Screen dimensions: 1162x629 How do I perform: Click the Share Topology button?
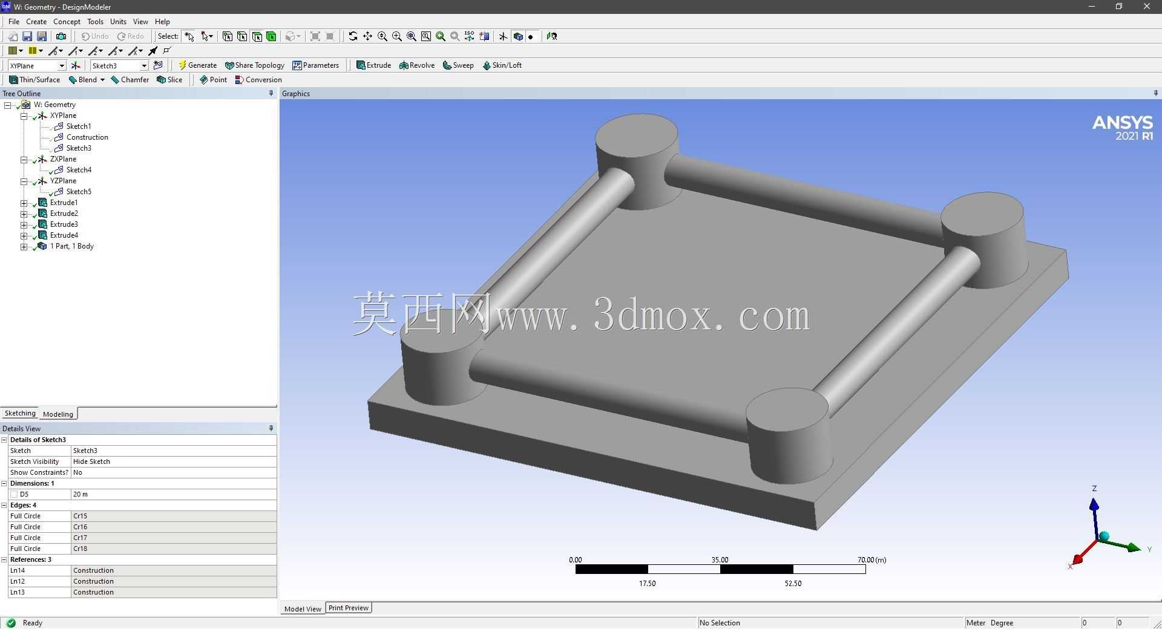click(x=254, y=65)
